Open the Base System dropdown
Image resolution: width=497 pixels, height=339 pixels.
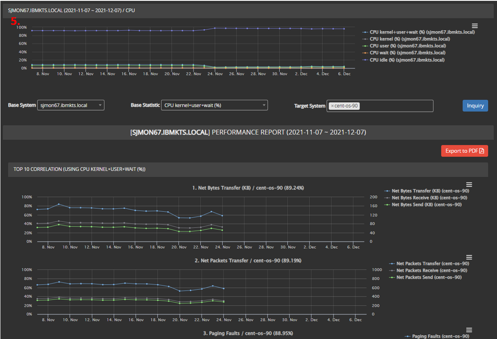[x=70, y=105]
